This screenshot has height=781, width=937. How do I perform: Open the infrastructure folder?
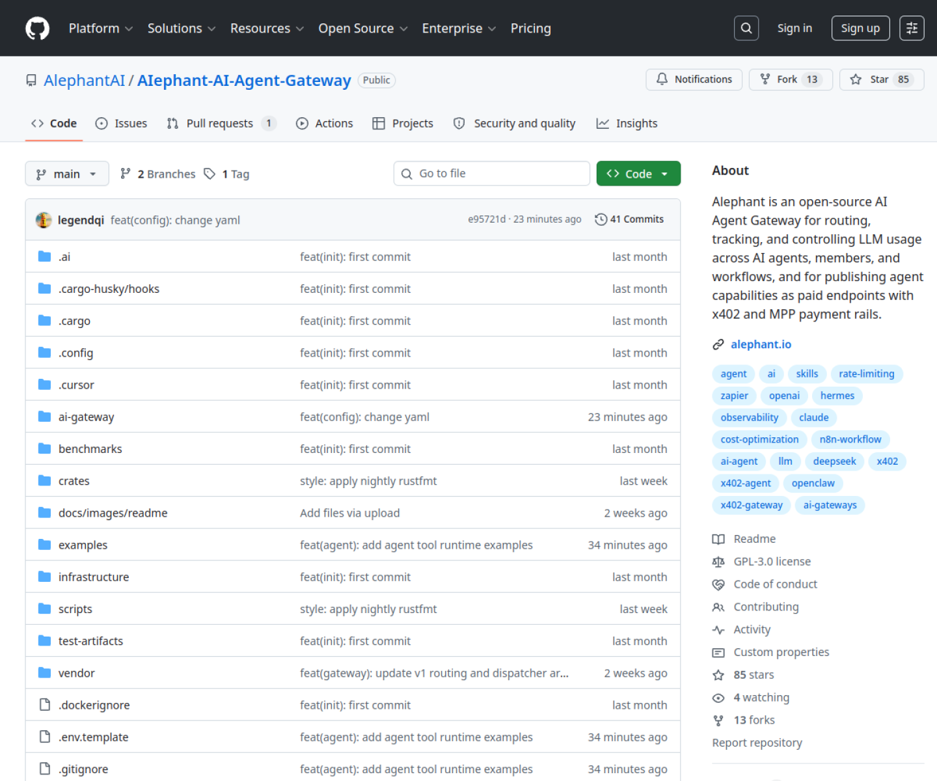(x=94, y=577)
